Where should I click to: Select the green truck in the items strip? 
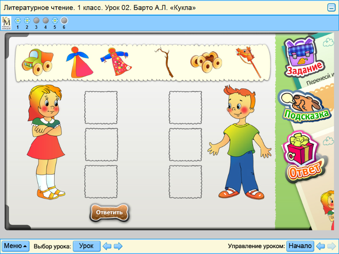(38, 61)
